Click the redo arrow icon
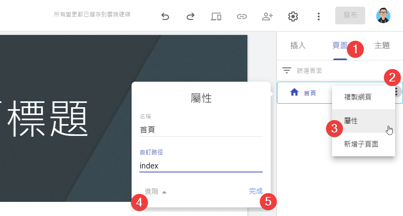 pos(190,16)
